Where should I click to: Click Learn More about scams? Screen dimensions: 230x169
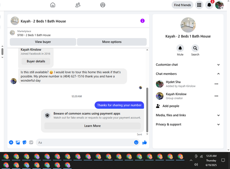click(92, 126)
